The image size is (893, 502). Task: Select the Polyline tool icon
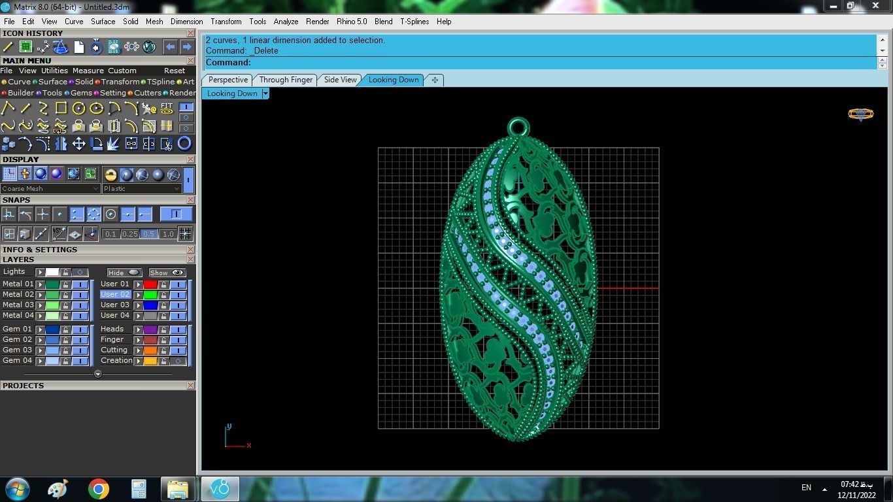(x=8, y=108)
